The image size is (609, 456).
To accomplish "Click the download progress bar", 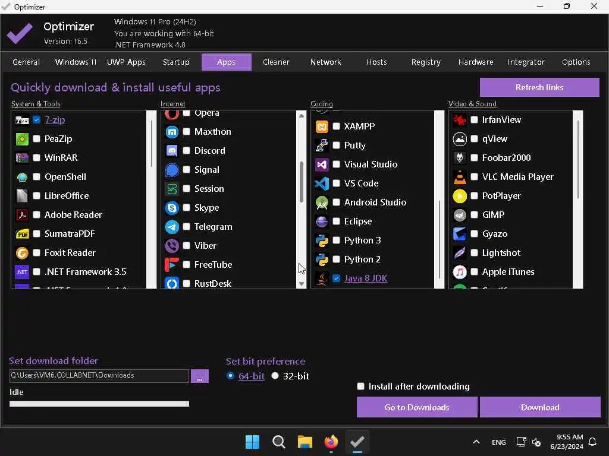I will [x=99, y=404].
